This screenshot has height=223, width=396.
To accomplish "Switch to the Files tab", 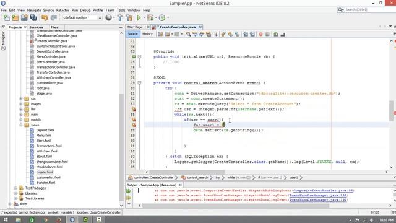I will (54, 27).
